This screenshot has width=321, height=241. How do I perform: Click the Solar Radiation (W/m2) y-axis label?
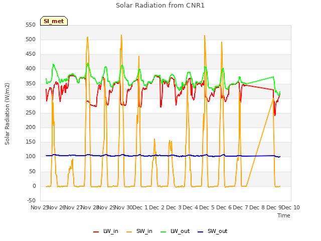pos(7,114)
